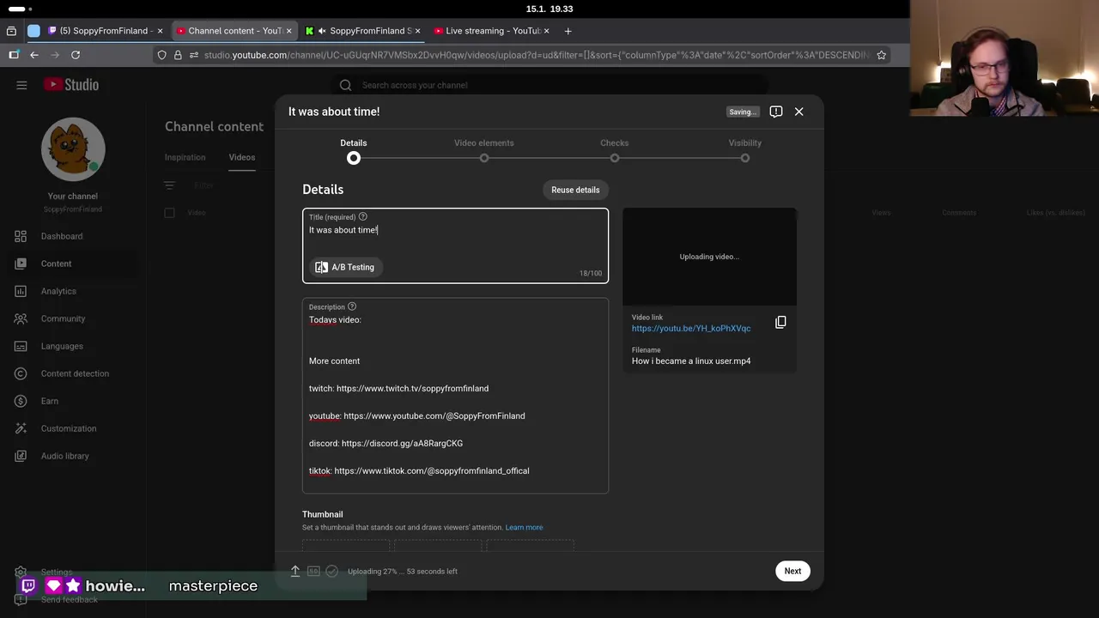Open Content detection in sidebar

point(75,373)
